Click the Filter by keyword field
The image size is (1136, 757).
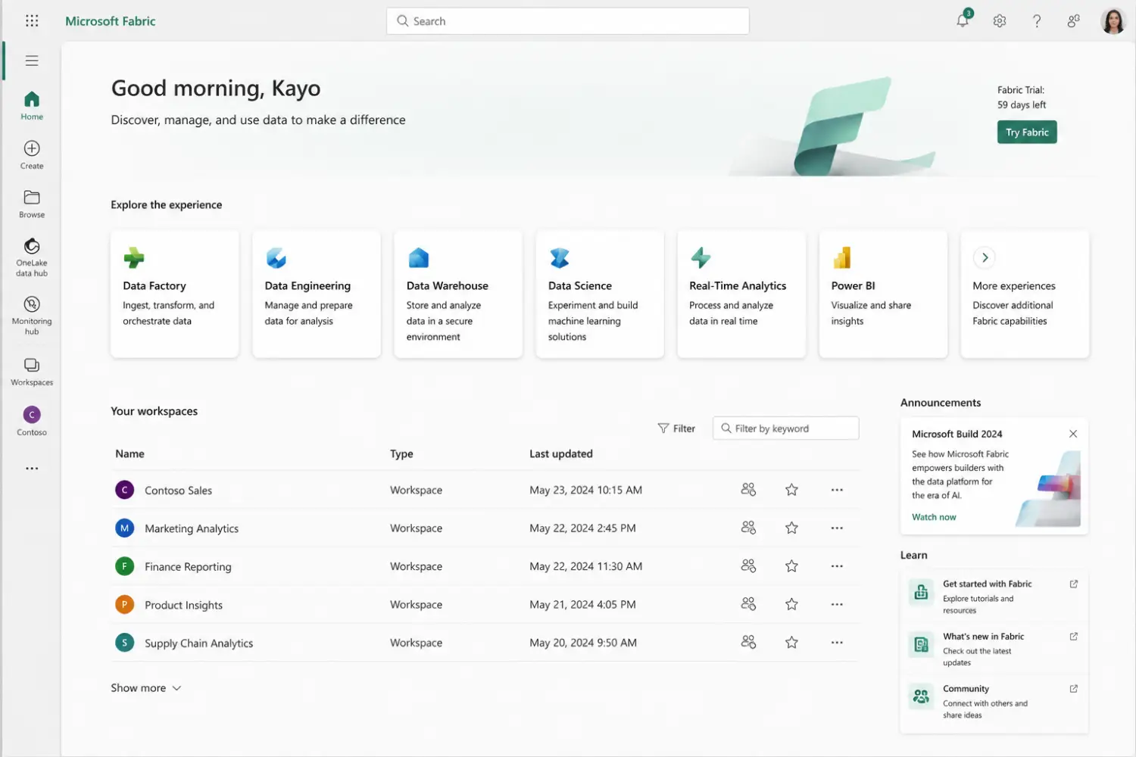pos(786,428)
